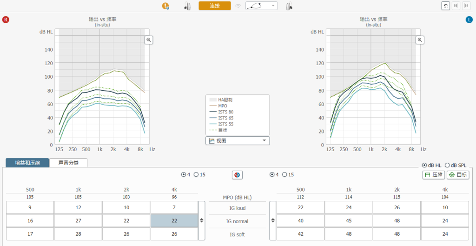Select 15 channels for the right ear
This screenshot has width=476, height=246.
click(x=196, y=175)
